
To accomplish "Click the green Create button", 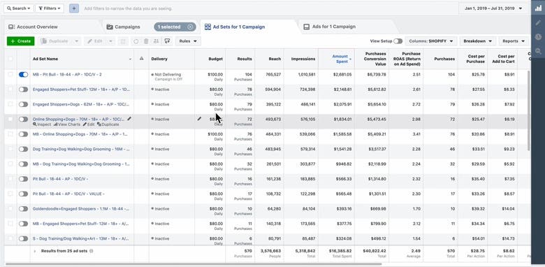I will pyautogui.click(x=20, y=41).
